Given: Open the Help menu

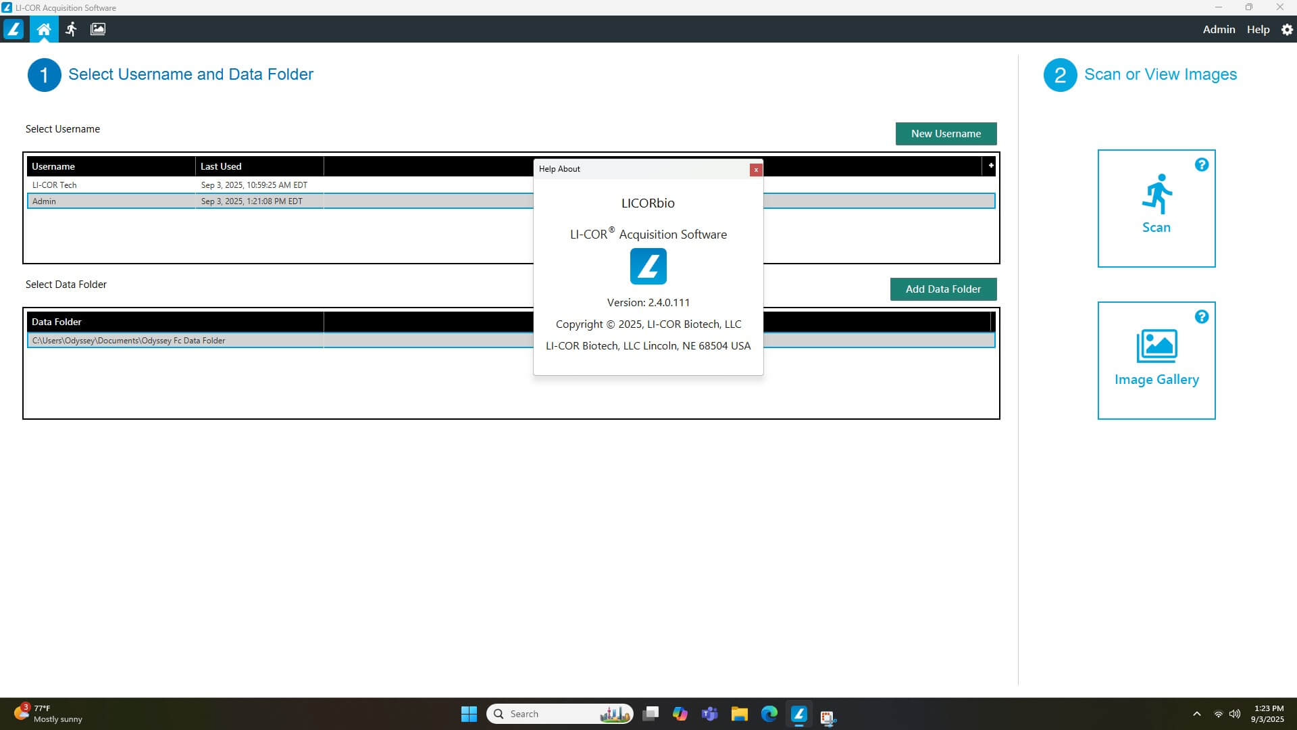Looking at the screenshot, I should pyautogui.click(x=1258, y=30).
